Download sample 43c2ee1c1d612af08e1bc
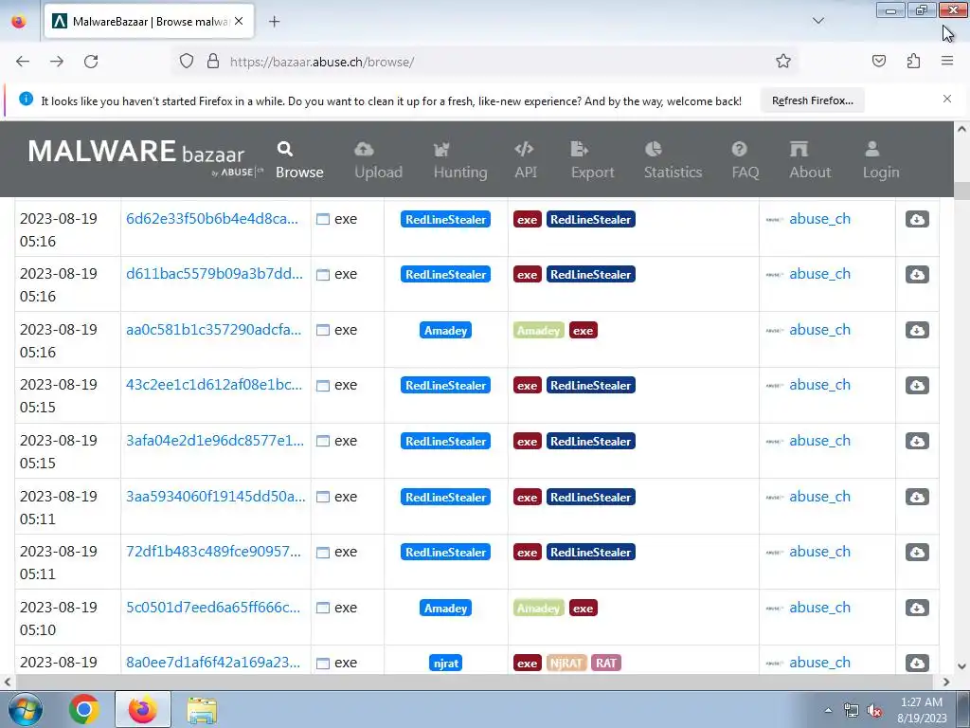The width and height of the screenshot is (970, 728). 917,385
